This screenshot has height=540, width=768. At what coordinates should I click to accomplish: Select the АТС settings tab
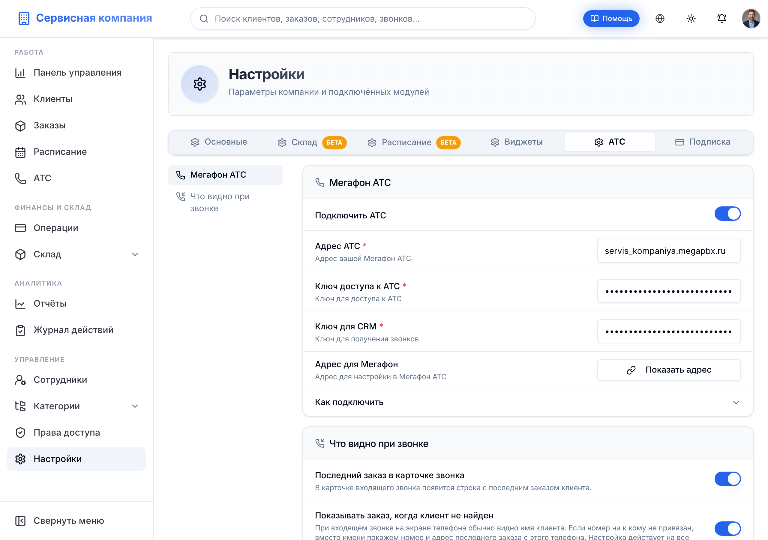pyautogui.click(x=609, y=142)
